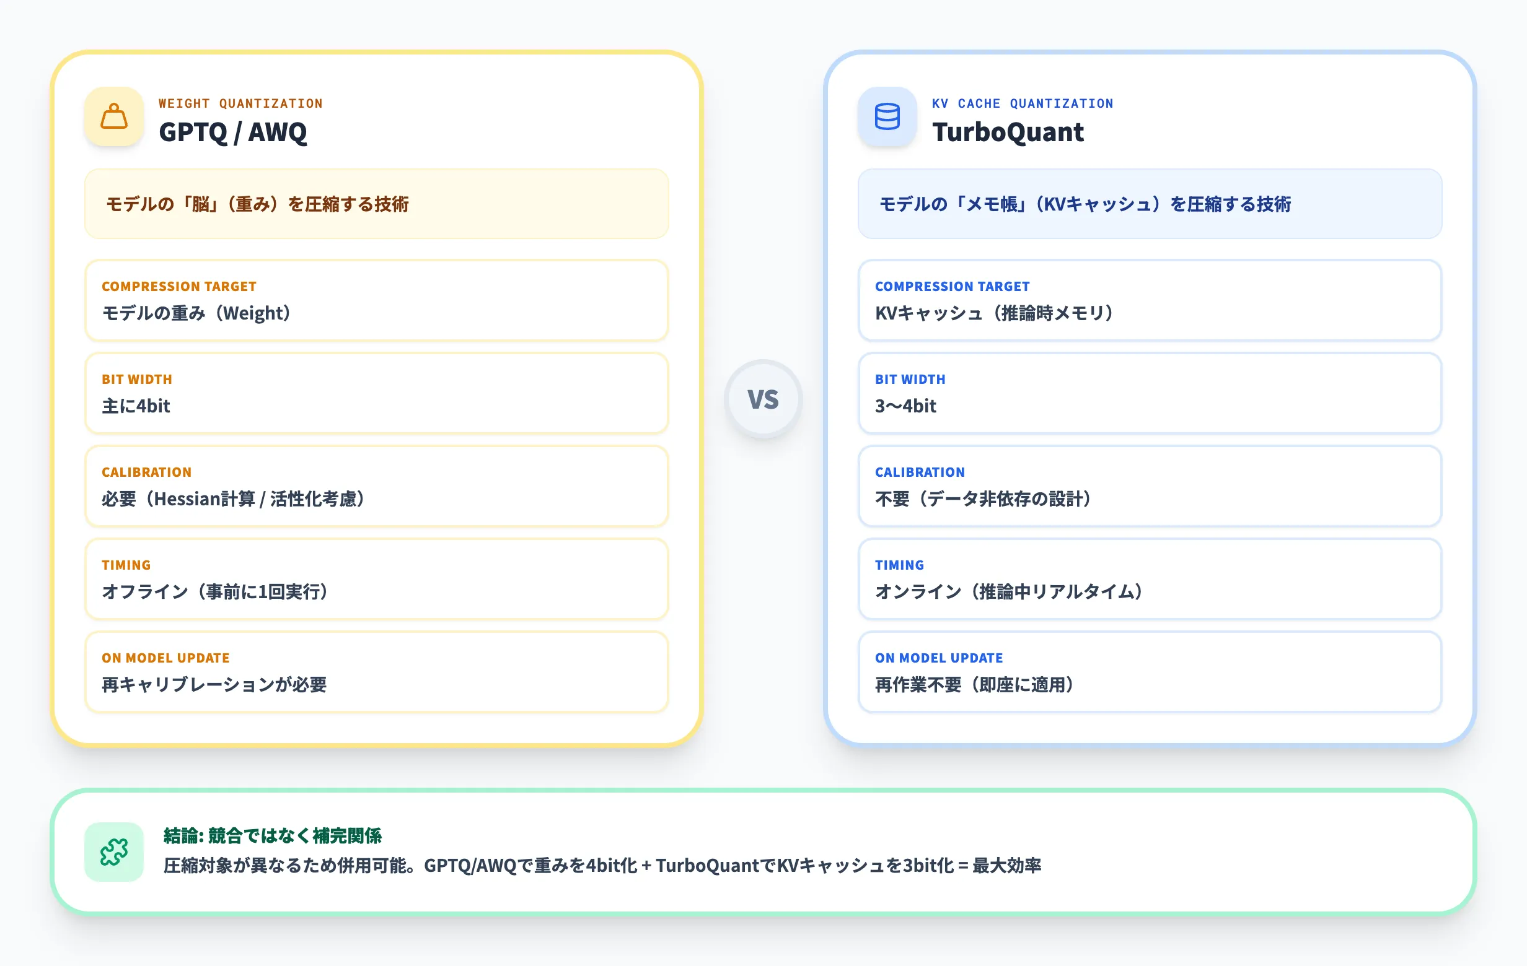Select the green puzzle piece icon
Screen dimensions: 1527x966
[115, 851]
